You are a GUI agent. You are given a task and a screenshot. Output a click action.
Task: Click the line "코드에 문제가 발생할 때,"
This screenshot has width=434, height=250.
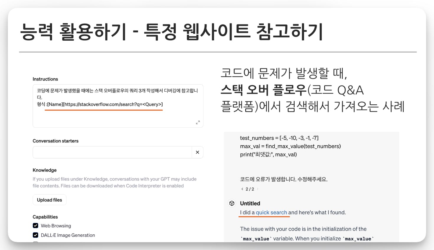click(x=284, y=73)
